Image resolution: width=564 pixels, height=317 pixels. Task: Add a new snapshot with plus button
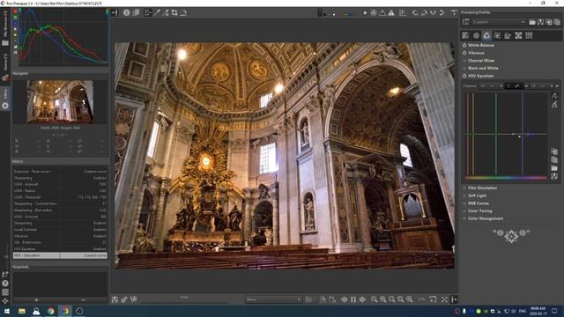tap(36, 299)
